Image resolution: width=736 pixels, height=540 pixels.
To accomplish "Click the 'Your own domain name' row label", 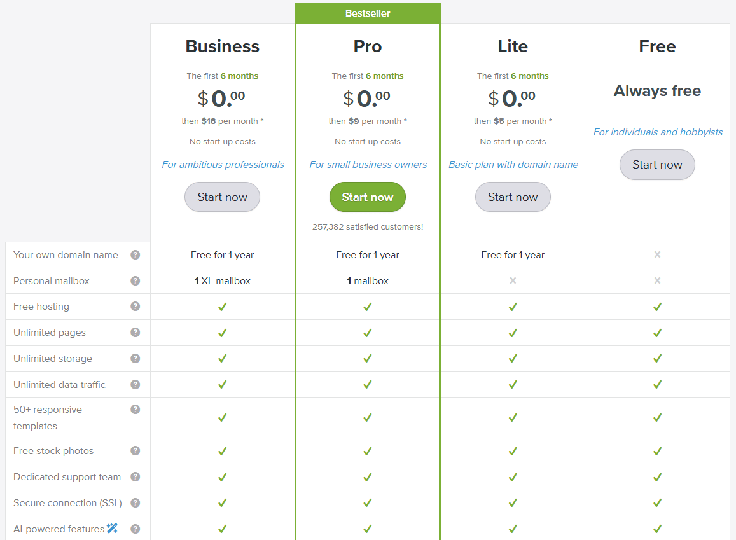I will (x=66, y=255).
